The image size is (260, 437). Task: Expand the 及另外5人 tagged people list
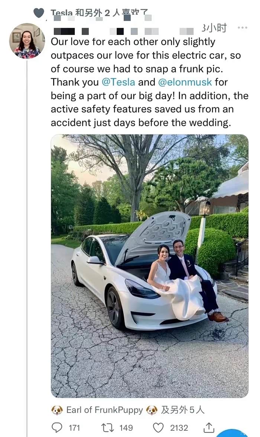click(x=183, y=410)
